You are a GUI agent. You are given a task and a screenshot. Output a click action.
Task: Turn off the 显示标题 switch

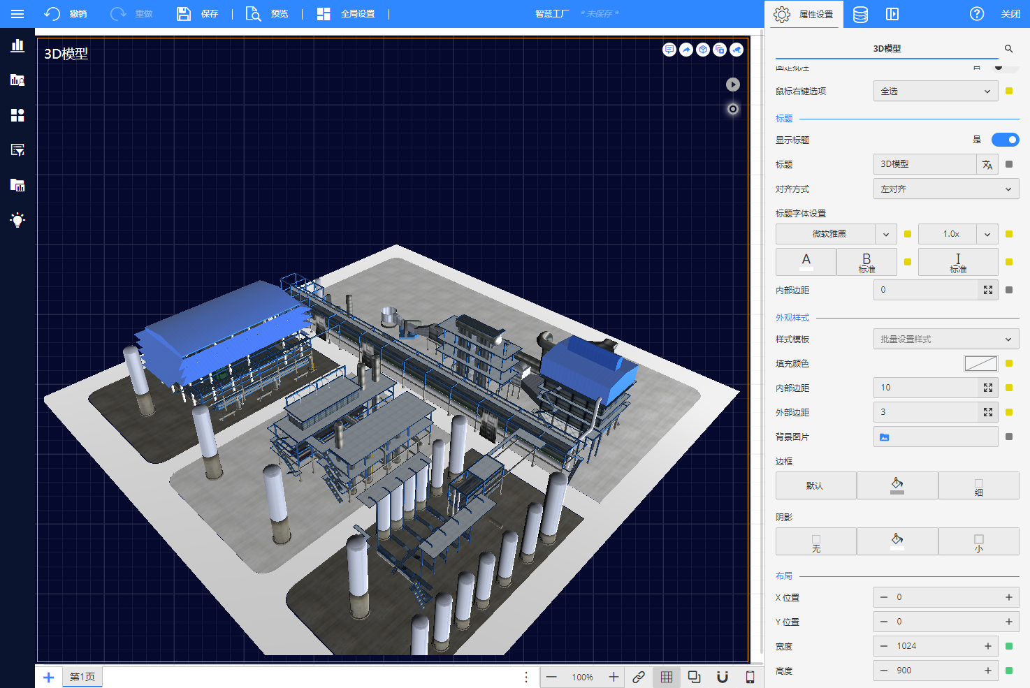point(1005,140)
